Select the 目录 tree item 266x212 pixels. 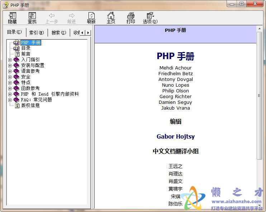(26, 48)
